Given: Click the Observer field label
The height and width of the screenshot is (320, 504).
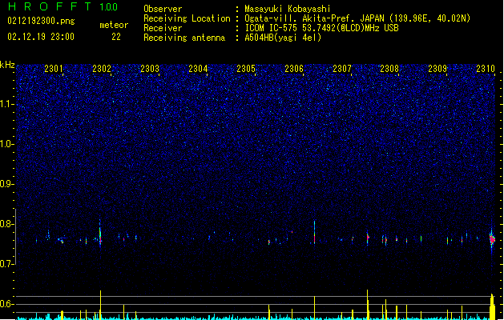Looking at the screenshot, I should pyautogui.click(x=163, y=9).
